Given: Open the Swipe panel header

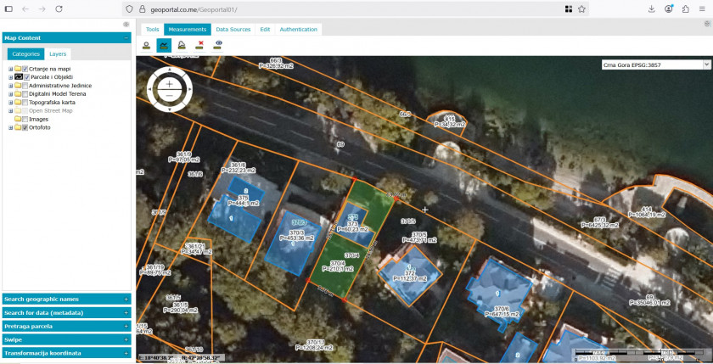Looking at the screenshot, I should click(x=66, y=339).
